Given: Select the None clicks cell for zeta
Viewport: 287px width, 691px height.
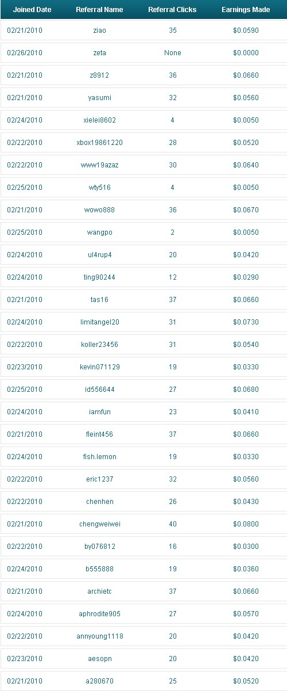Looking at the screenshot, I should pos(172,52).
